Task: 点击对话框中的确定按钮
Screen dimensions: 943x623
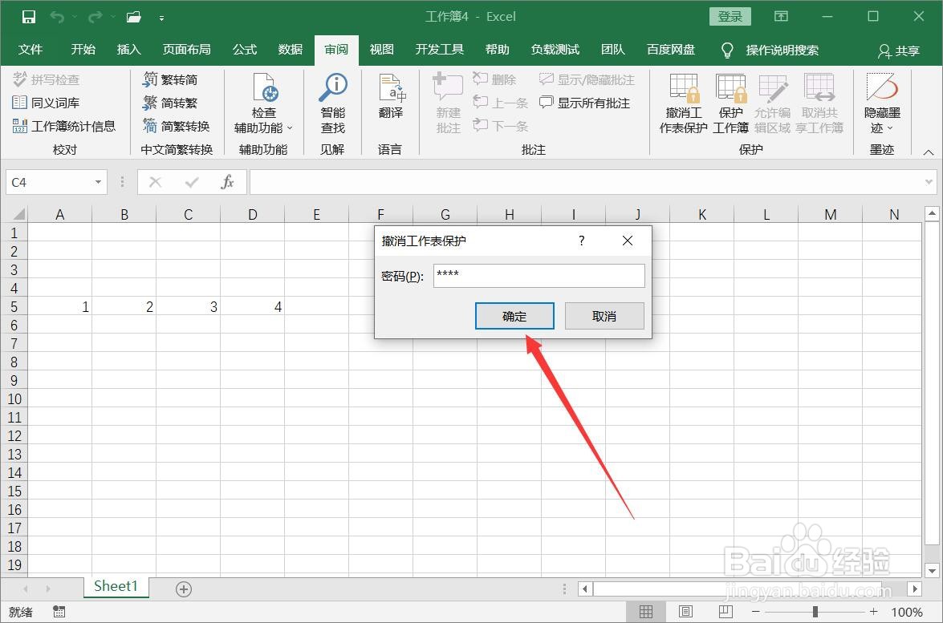Action: click(x=514, y=315)
